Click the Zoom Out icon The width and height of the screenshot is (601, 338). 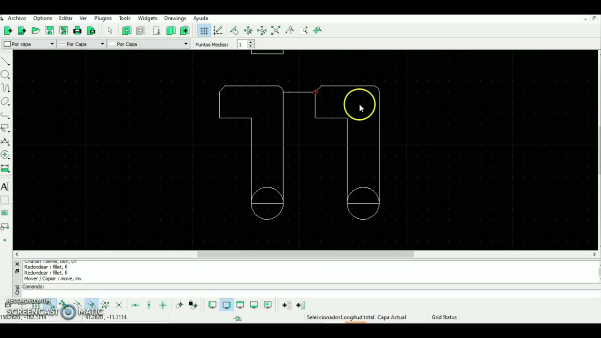tap(262, 31)
